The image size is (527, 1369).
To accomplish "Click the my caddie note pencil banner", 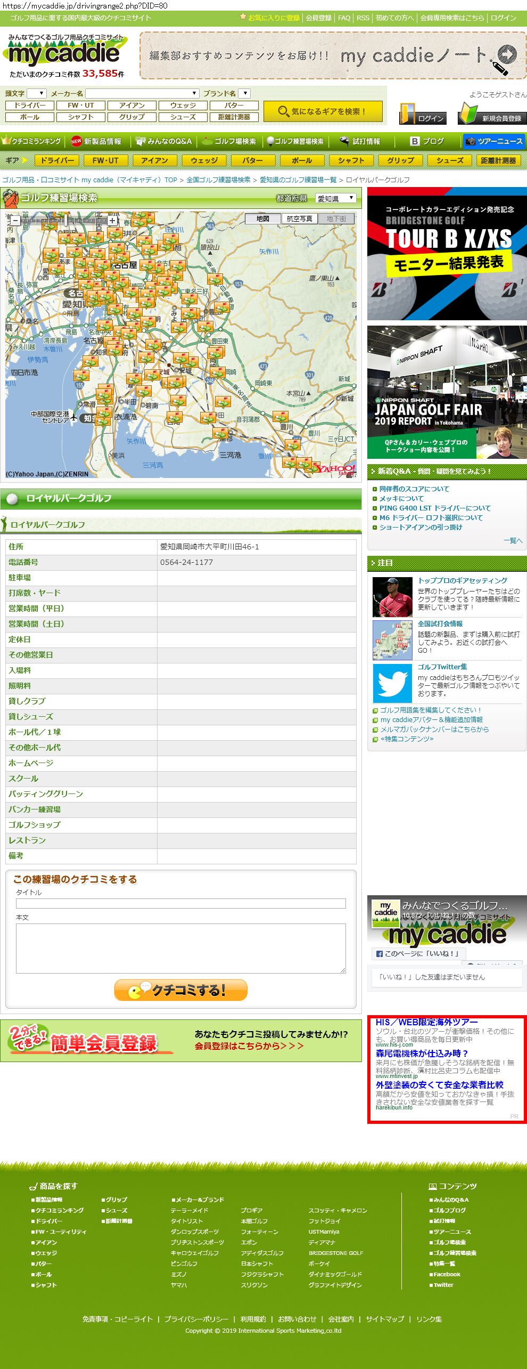I will [333, 55].
